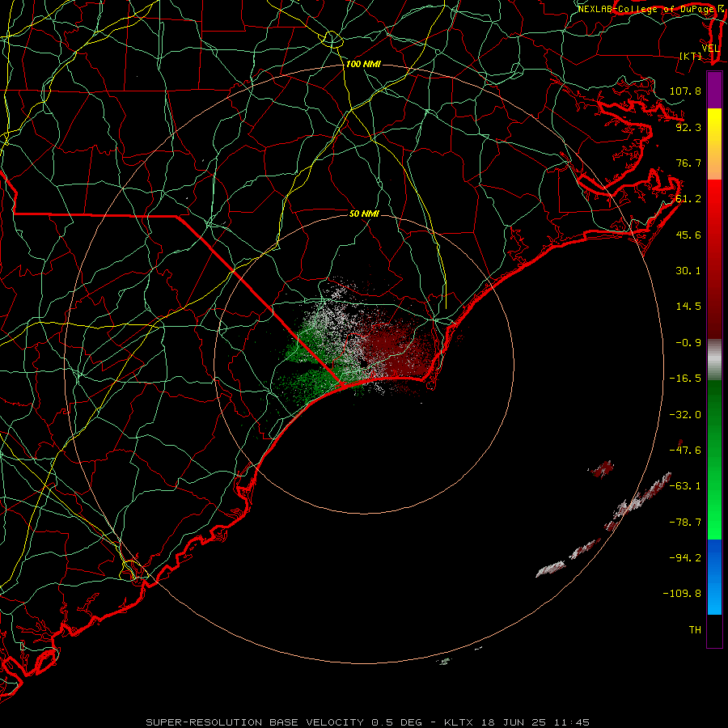
Task: Click the -63.1 legend value
Action: coord(685,486)
